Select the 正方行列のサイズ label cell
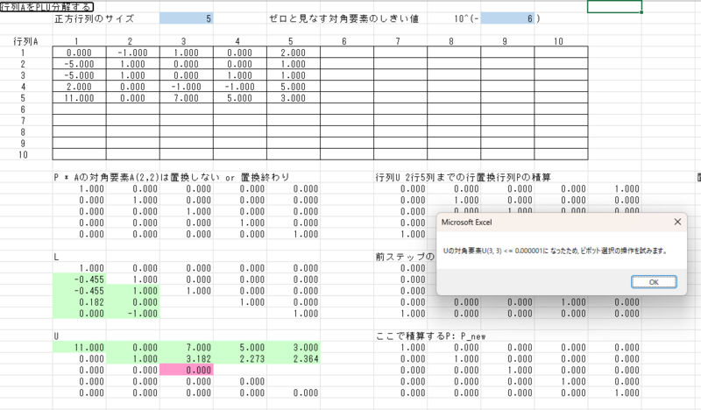 click(x=96, y=18)
